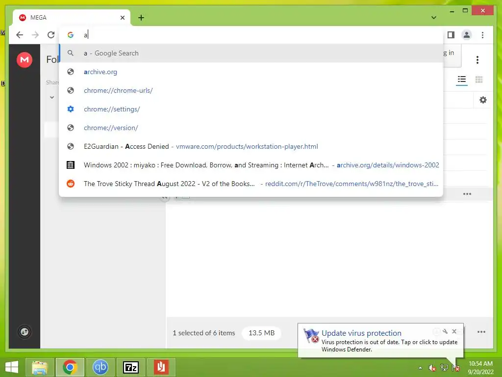Open MEGA page three-dot menu at top right
Image resolution: width=502 pixels, height=377 pixels.
click(x=477, y=59)
